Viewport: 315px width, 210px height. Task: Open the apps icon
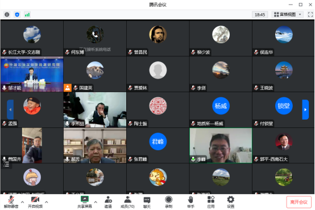[211, 202]
